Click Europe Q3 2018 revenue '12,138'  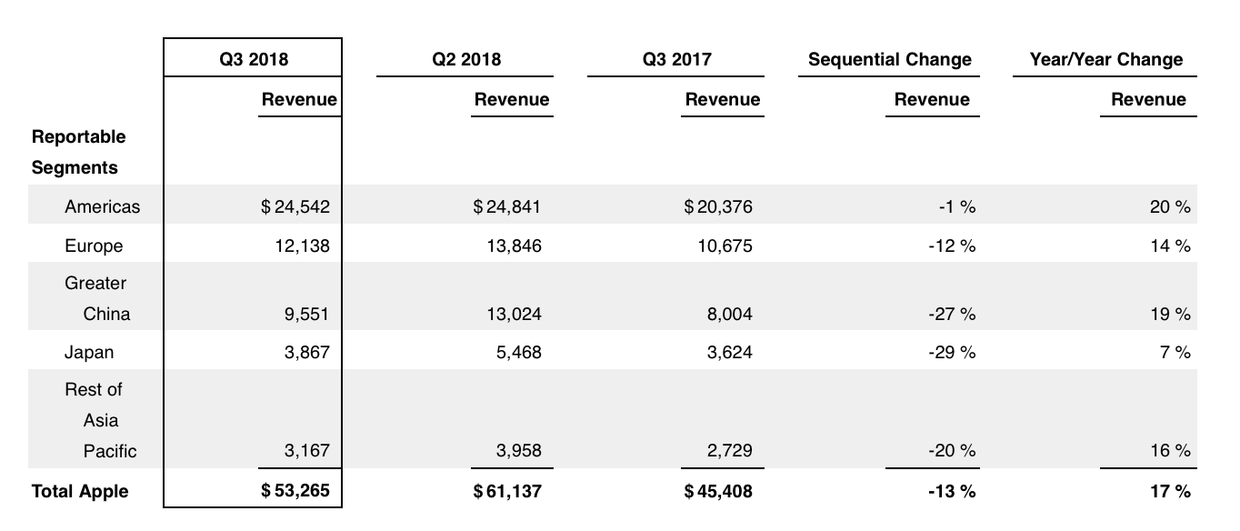tap(301, 245)
